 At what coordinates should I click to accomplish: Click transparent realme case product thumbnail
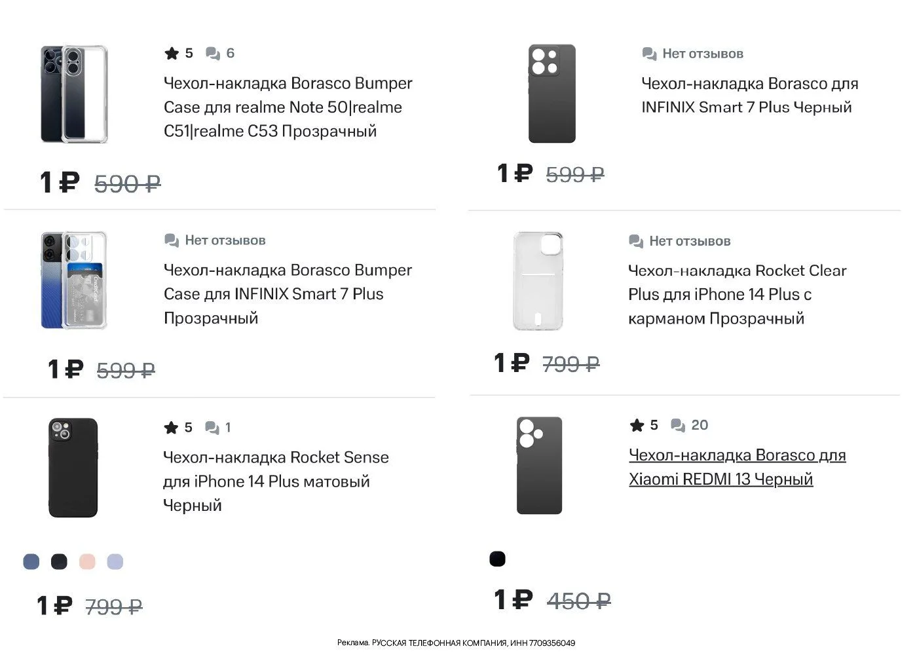point(74,94)
